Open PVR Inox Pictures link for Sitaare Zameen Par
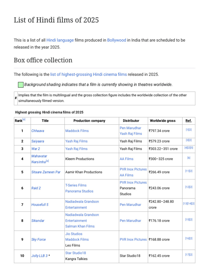This screenshot has width=209, height=278. point(133,169)
